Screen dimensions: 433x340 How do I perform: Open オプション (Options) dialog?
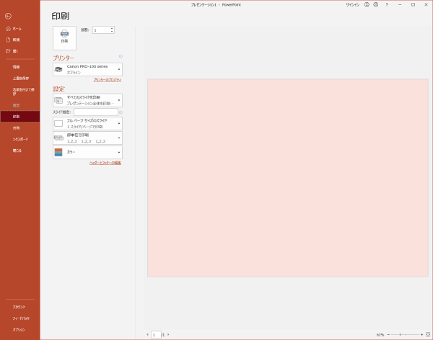pyautogui.click(x=20, y=329)
